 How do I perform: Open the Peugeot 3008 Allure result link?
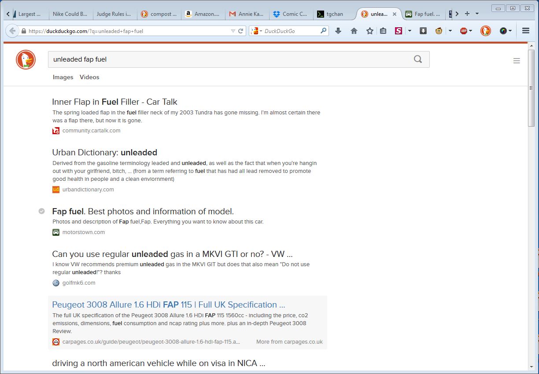pyautogui.click(x=168, y=304)
